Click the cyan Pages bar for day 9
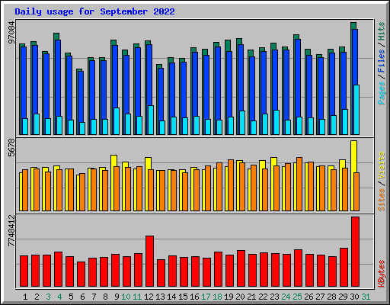 [x=117, y=121]
